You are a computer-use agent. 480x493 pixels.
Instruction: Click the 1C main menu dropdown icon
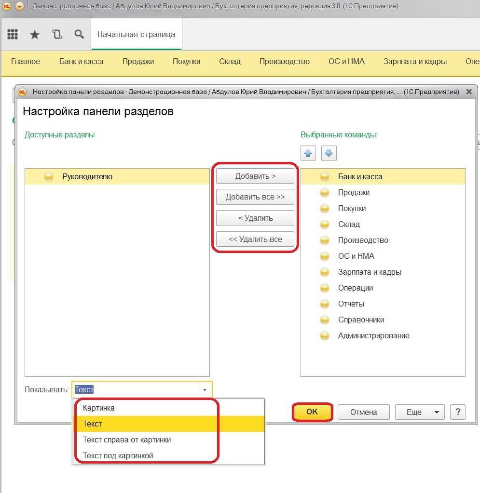pyautogui.click(x=19, y=7)
